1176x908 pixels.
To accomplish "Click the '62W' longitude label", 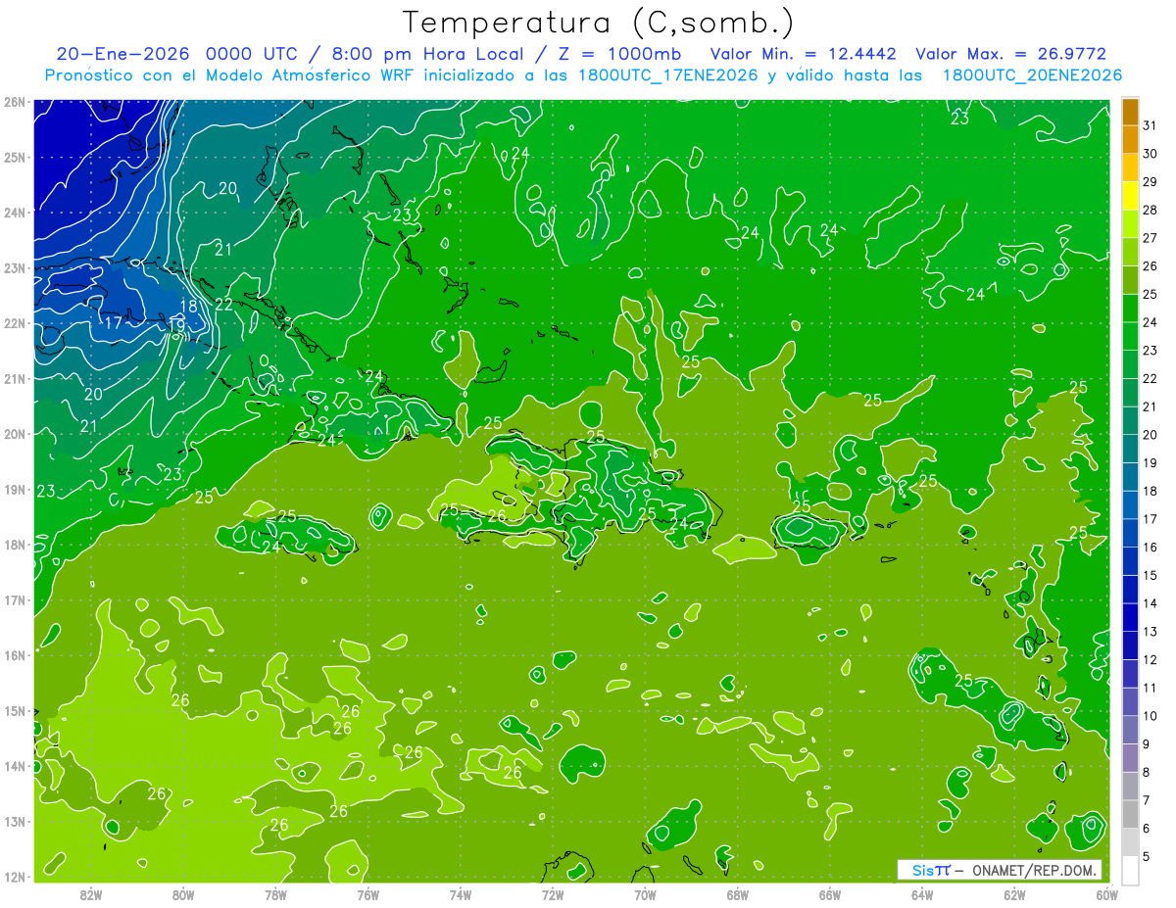I will [1014, 894].
